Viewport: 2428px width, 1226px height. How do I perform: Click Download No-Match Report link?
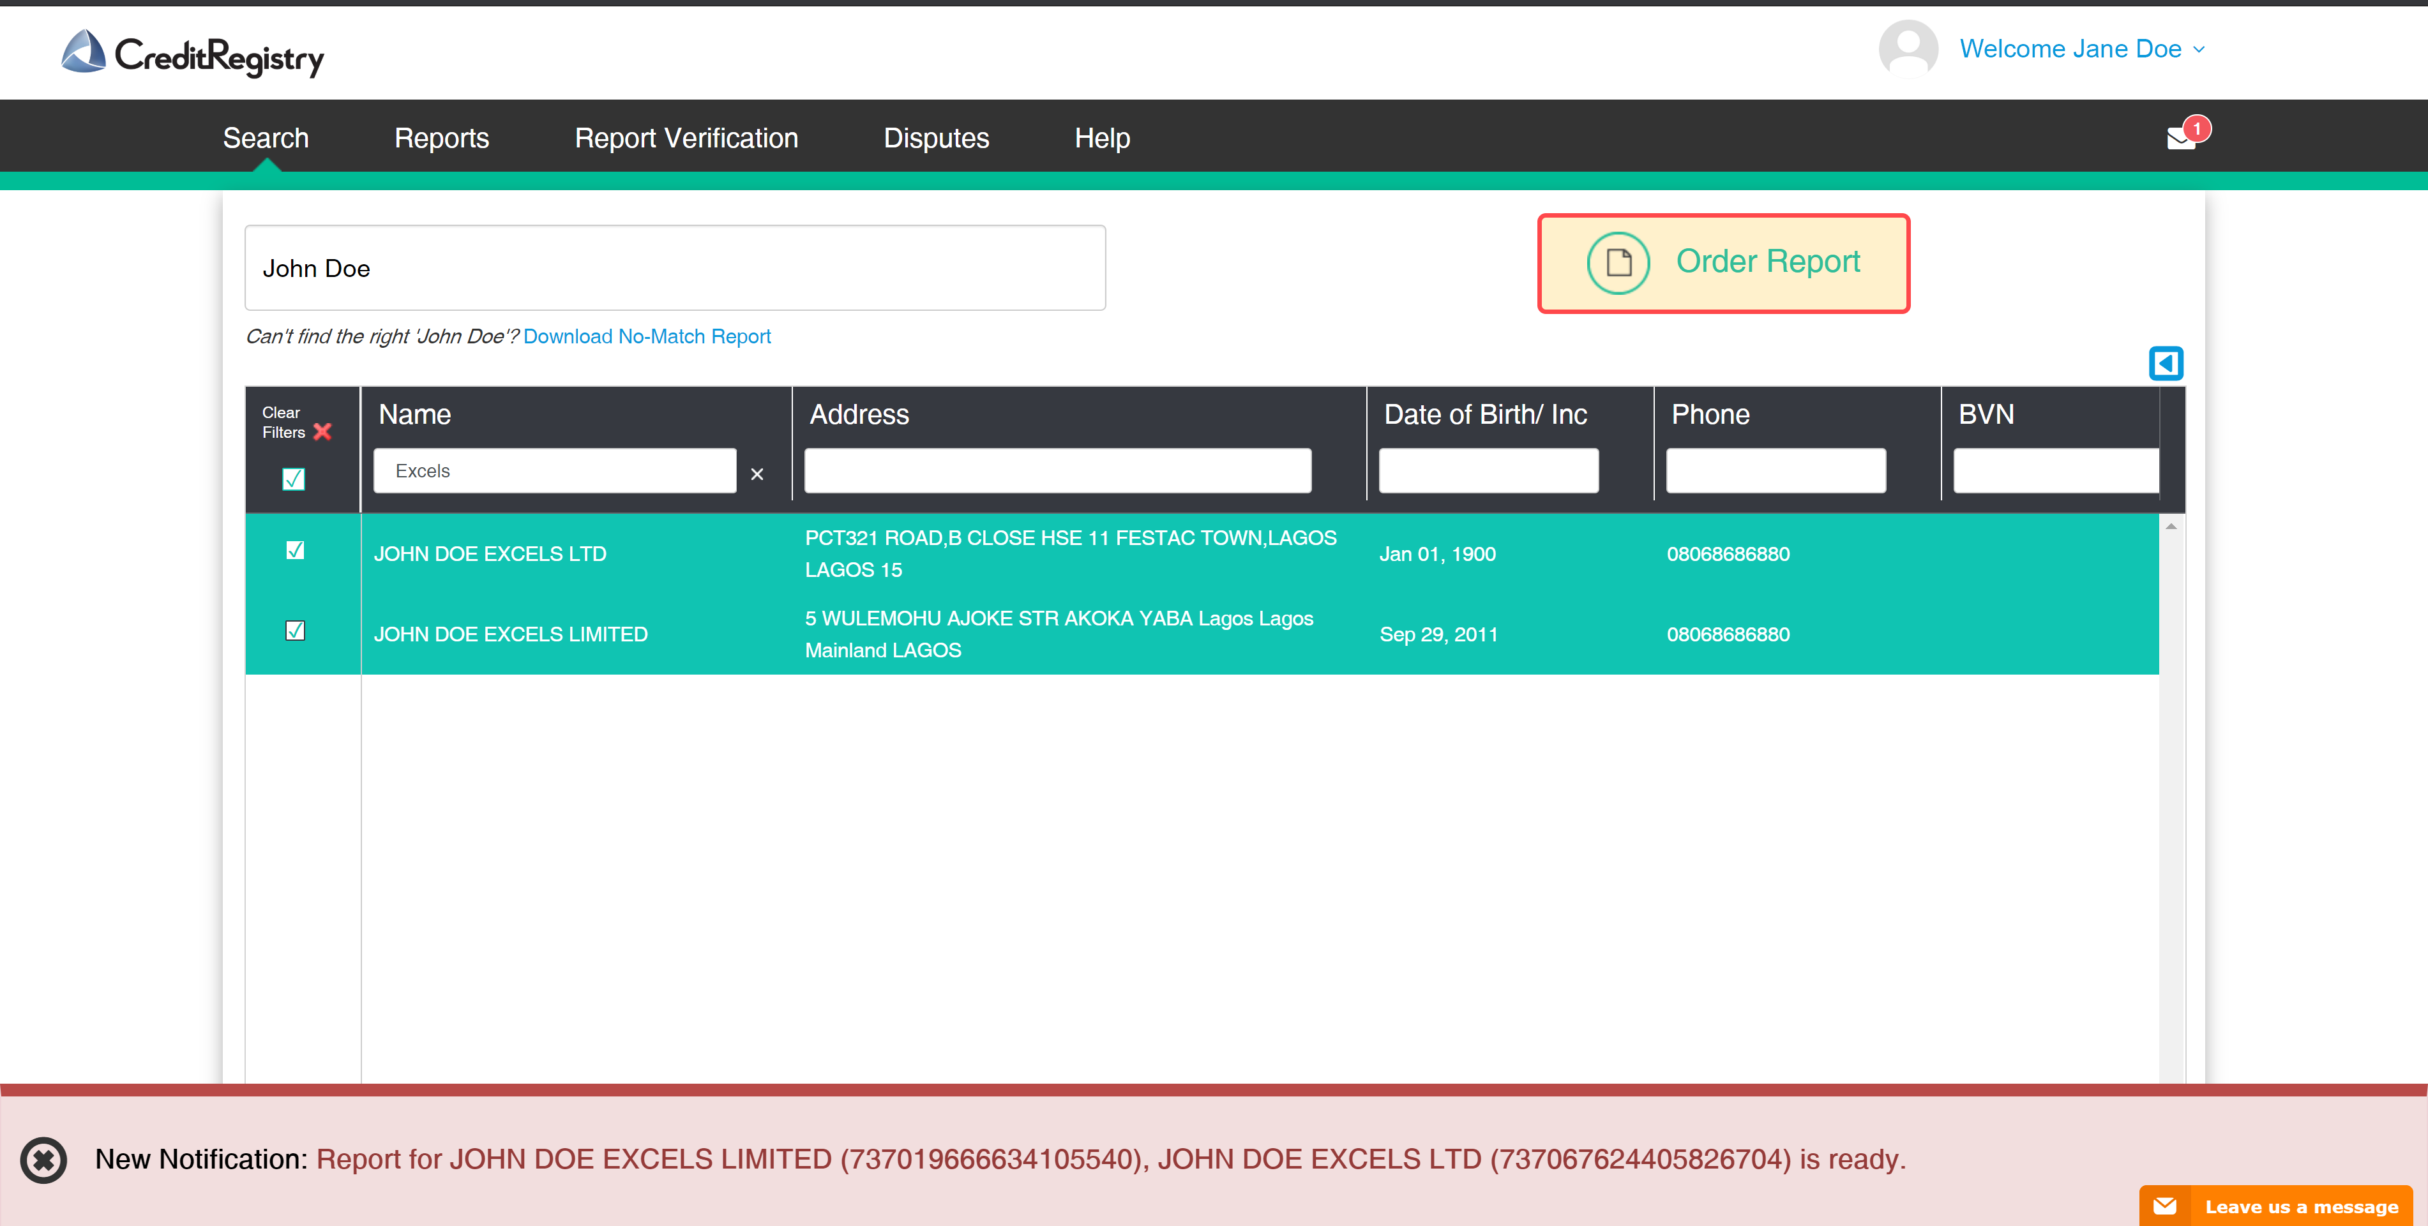647,336
